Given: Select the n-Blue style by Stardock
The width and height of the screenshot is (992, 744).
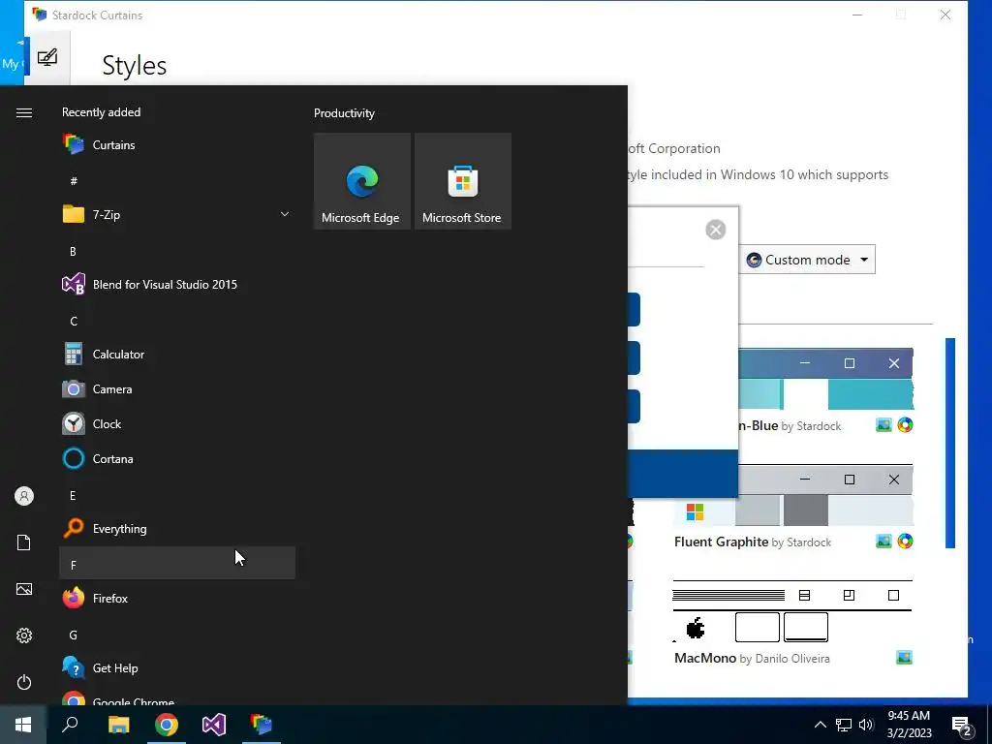Looking at the screenshot, I should pos(826,380).
